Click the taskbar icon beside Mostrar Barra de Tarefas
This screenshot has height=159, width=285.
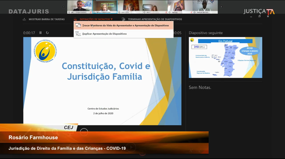coord(24,19)
